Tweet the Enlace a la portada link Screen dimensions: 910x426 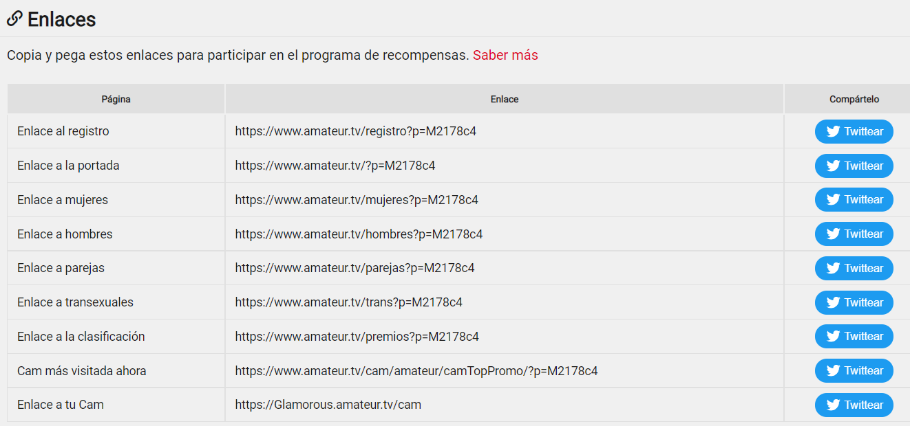click(x=854, y=166)
